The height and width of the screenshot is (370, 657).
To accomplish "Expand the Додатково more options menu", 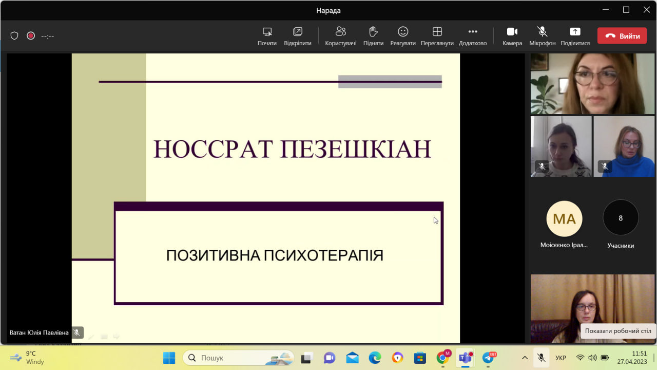I will (x=473, y=35).
